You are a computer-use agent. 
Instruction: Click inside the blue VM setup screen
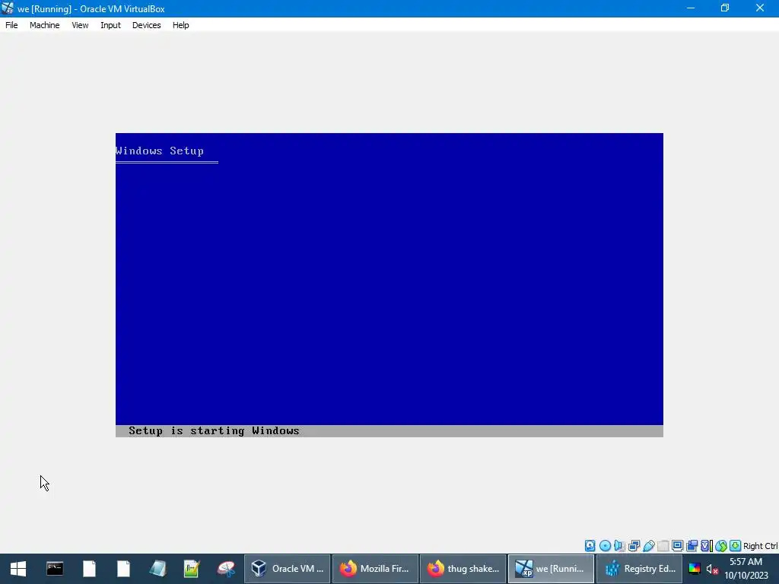pyautogui.click(x=389, y=284)
